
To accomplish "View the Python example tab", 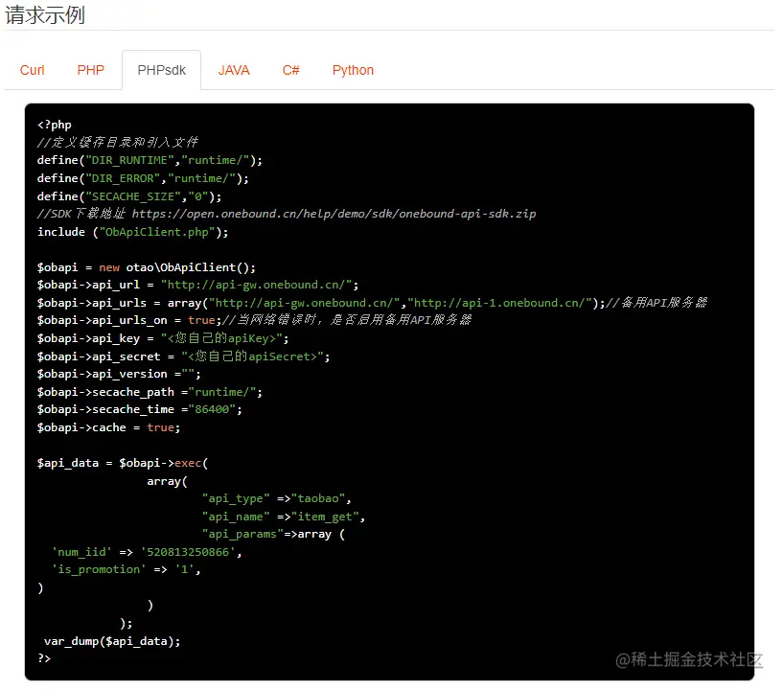I will click(353, 70).
